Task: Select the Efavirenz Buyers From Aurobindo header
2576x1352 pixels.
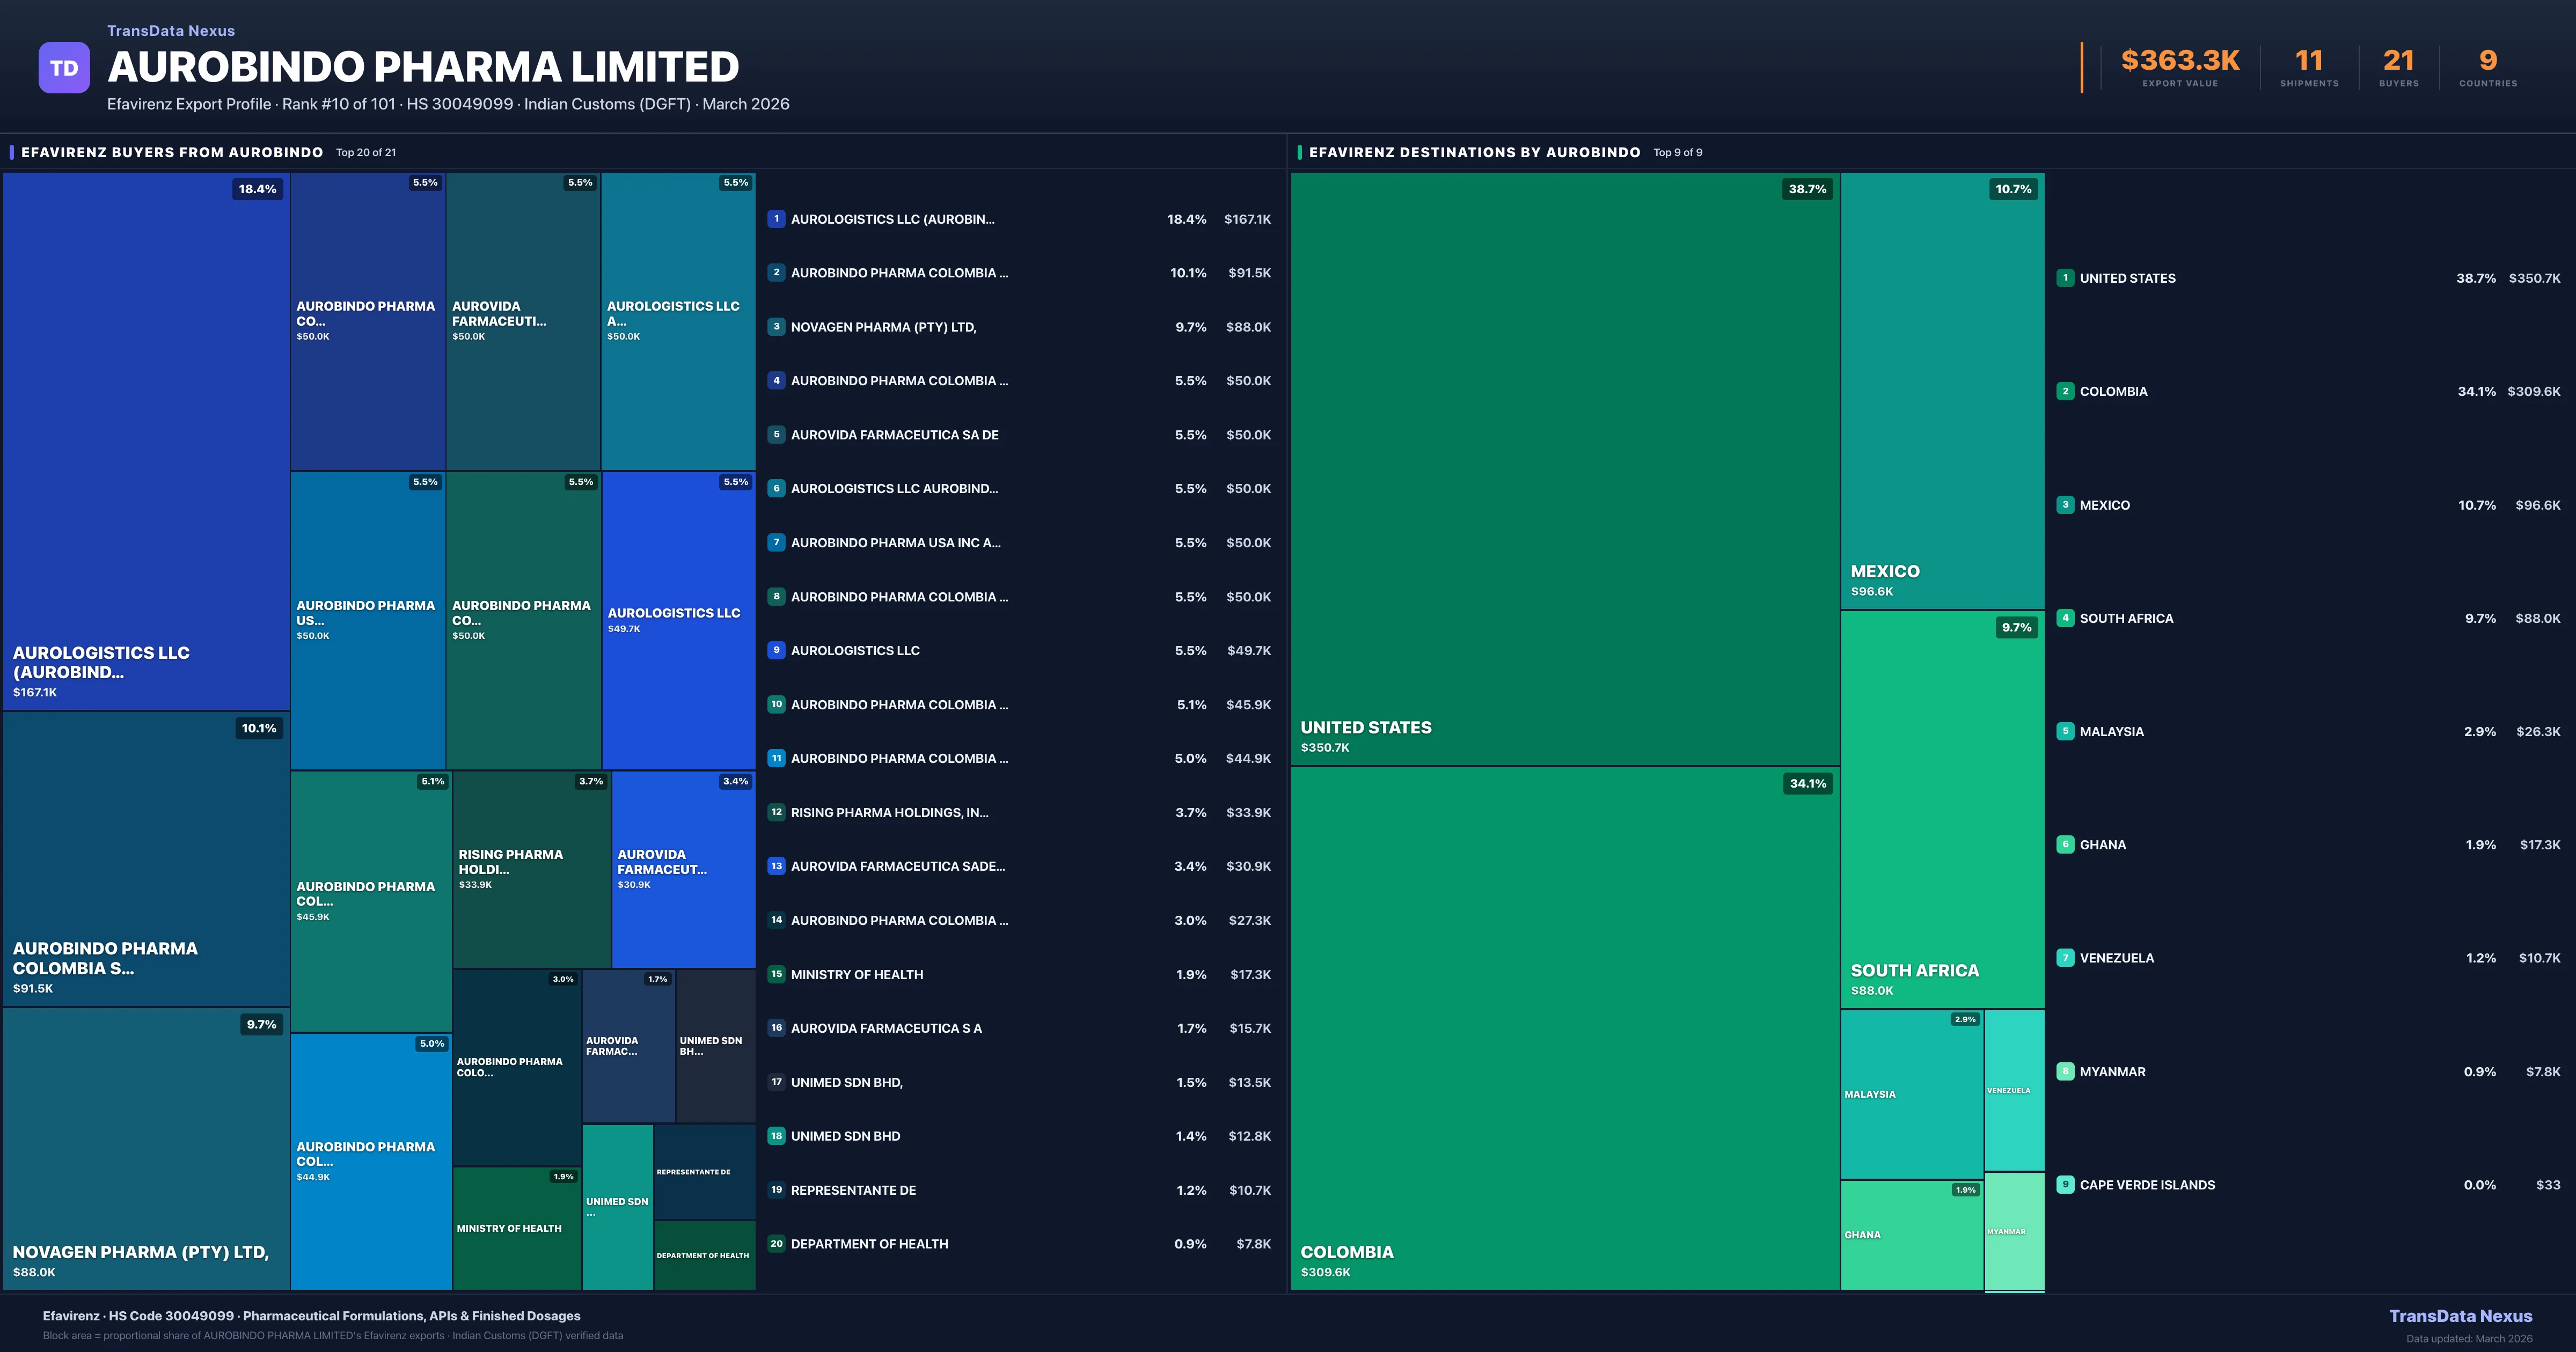Action: 172,152
